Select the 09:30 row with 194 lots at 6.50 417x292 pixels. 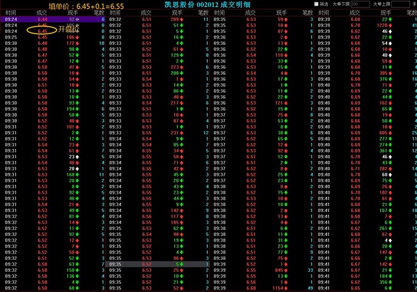[52, 109]
